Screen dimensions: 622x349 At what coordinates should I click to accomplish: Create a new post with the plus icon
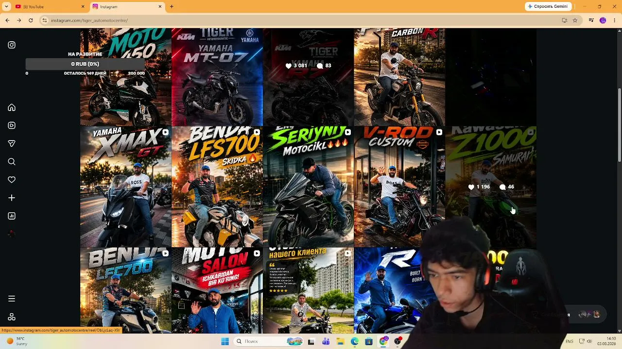[x=12, y=198]
